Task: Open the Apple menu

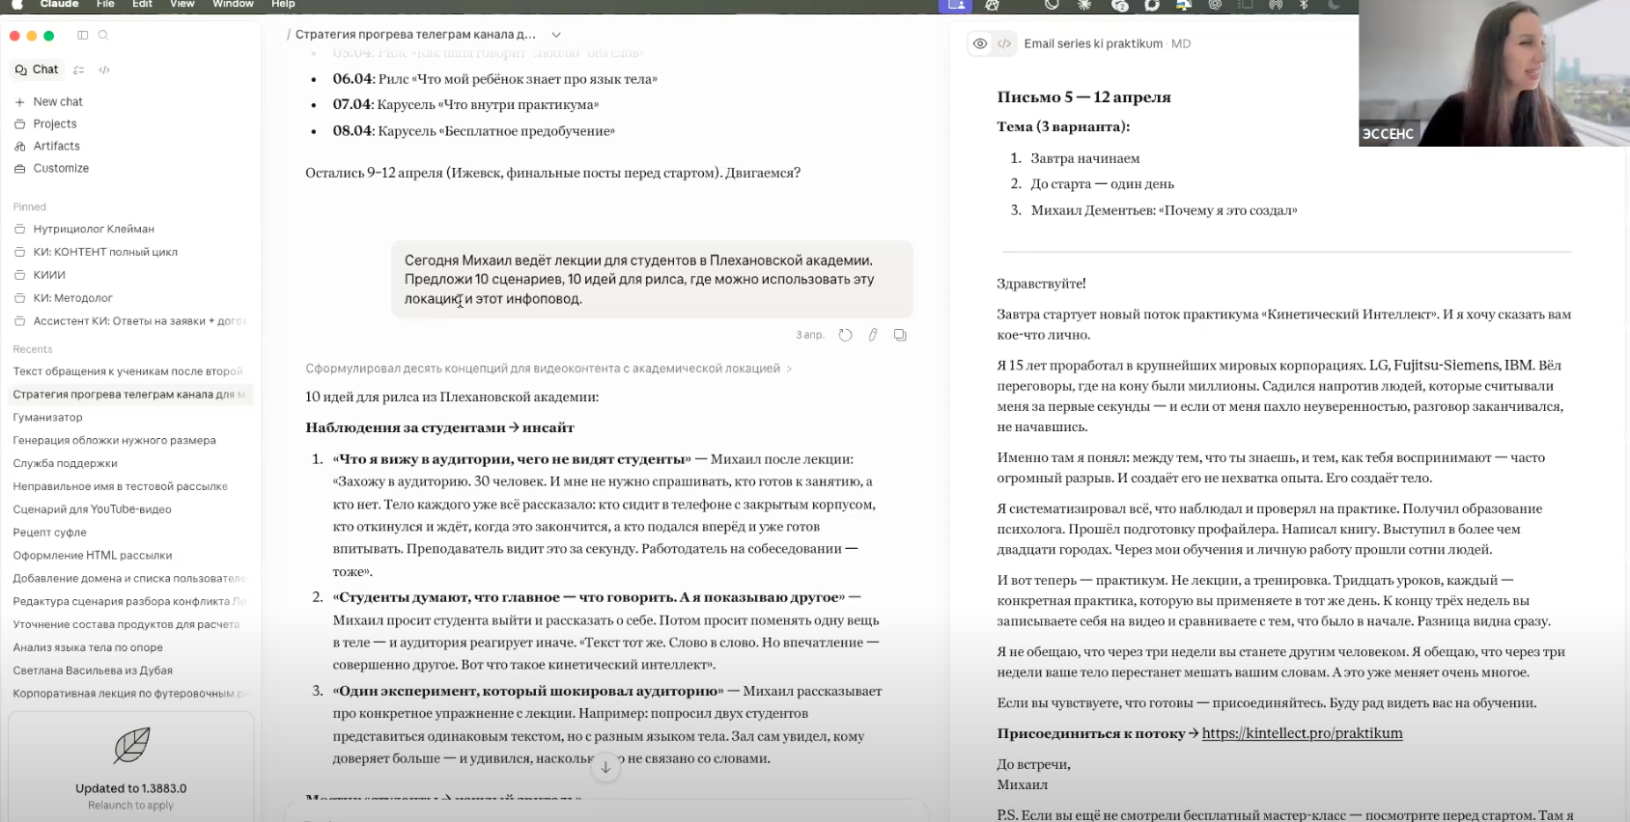Action: point(16,5)
